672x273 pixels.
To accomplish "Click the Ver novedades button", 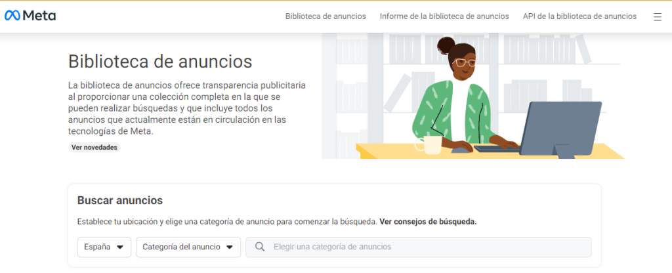I will coord(94,148).
